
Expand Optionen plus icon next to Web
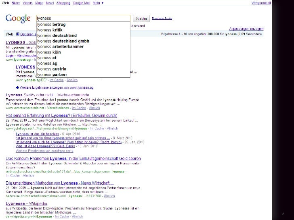click(18, 34)
